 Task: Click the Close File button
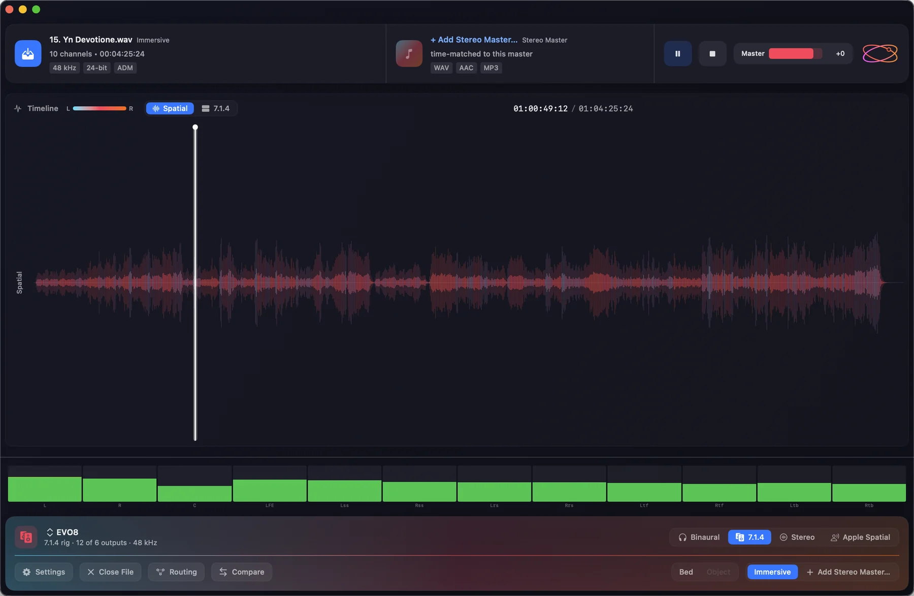click(110, 572)
